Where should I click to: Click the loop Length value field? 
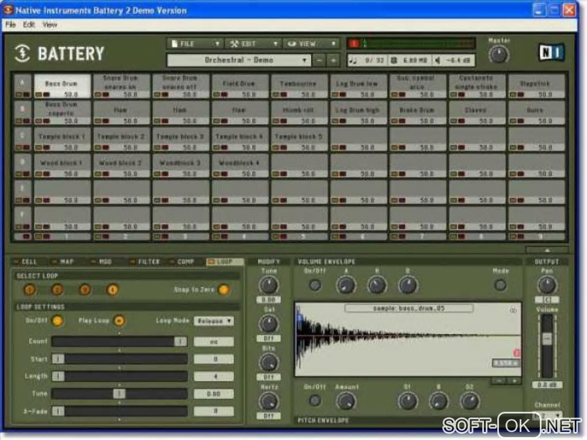click(x=214, y=376)
